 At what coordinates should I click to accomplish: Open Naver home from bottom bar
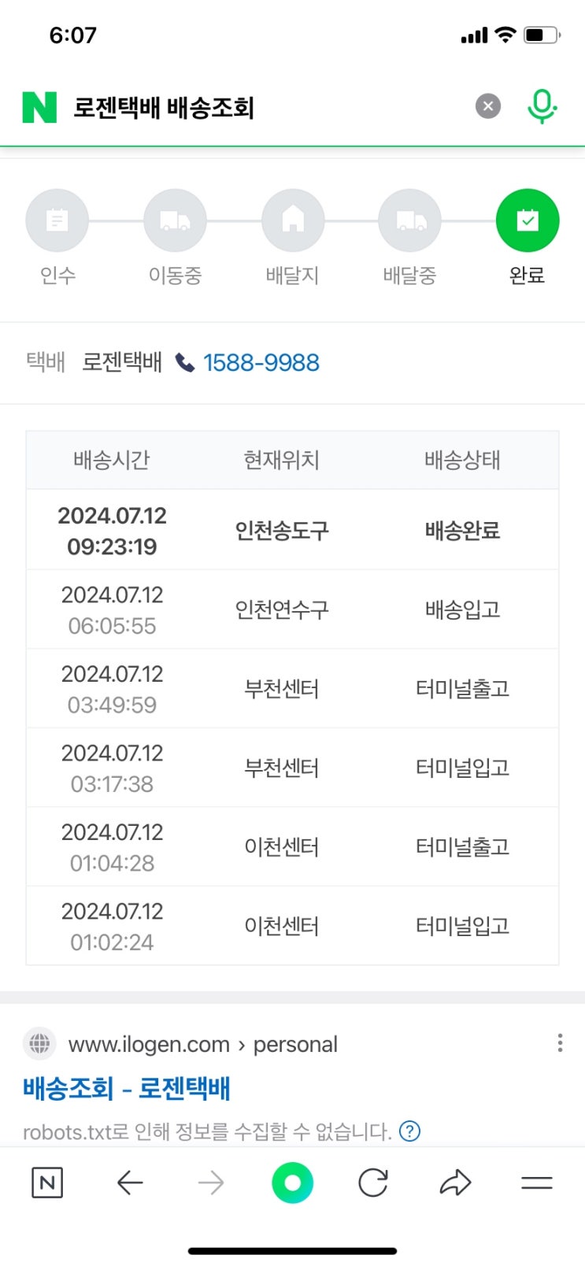[47, 1183]
